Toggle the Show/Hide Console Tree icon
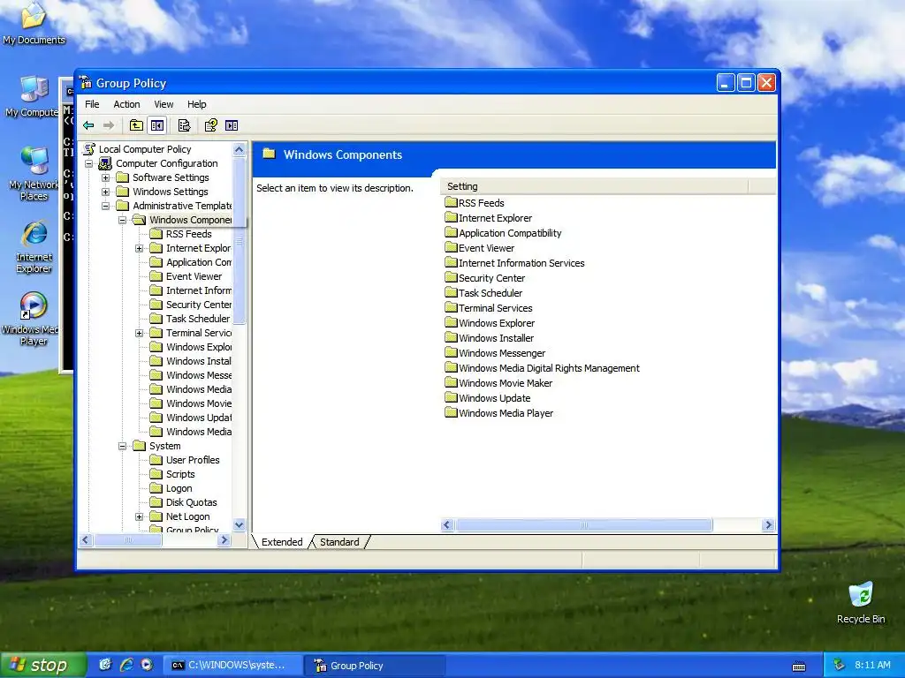Screen dimensions: 905x678 [x=157, y=125]
